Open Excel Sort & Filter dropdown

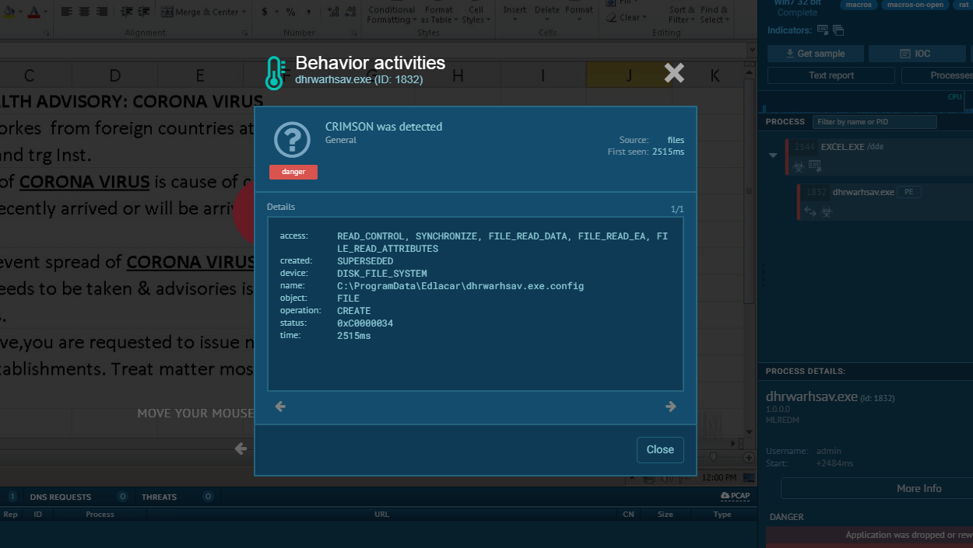pos(683,14)
